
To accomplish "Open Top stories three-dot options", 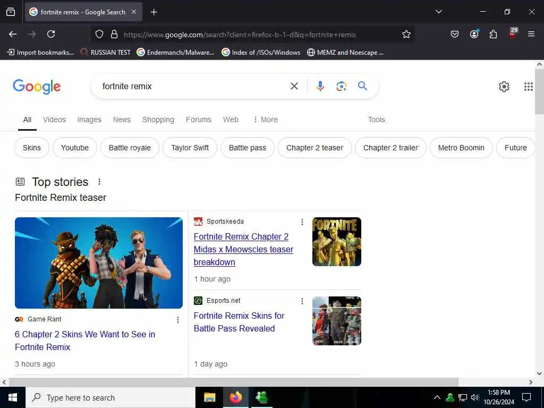I will 99,182.
